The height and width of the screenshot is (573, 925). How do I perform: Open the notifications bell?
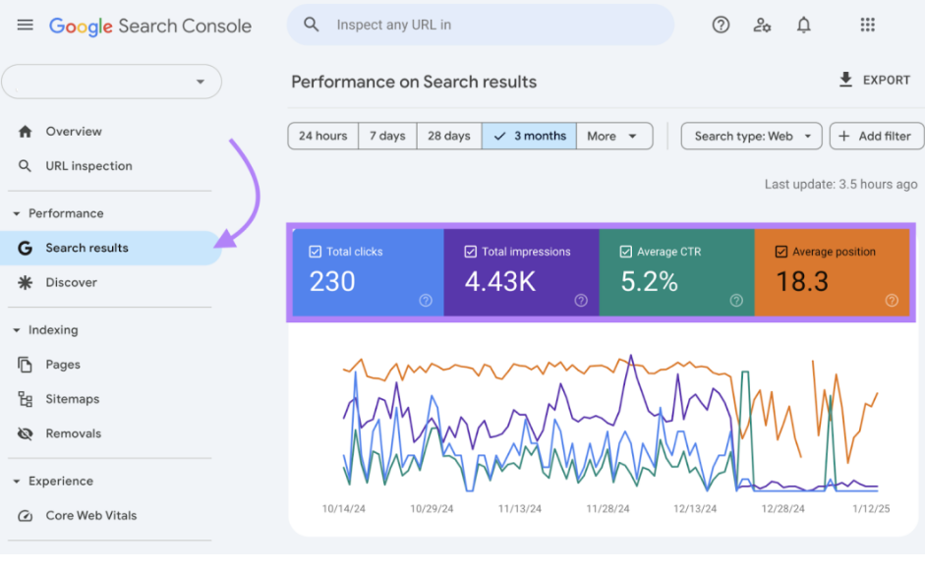coord(803,26)
